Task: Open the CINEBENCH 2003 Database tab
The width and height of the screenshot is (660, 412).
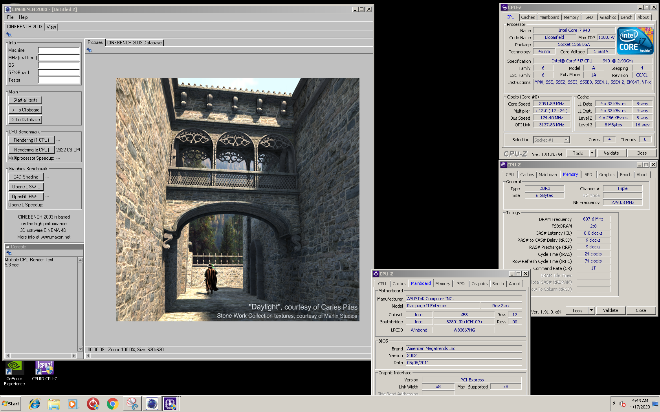Action: click(x=134, y=43)
